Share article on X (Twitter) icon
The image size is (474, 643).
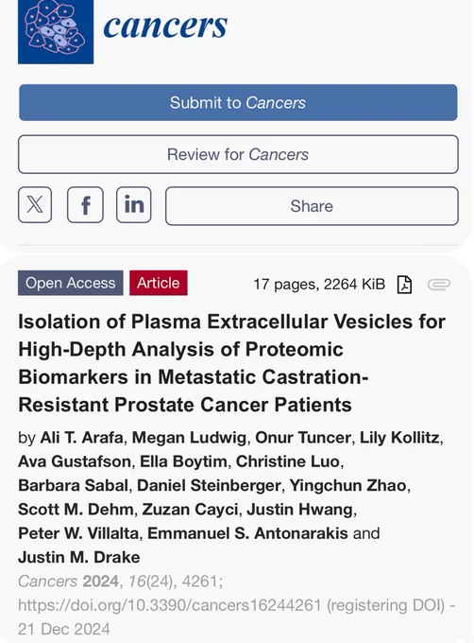(x=35, y=204)
